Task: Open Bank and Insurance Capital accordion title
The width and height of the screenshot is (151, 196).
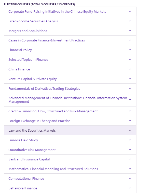Action: coord(29,159)
